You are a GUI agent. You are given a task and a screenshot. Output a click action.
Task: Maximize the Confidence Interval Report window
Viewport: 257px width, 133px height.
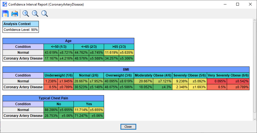tap(238, 4)
